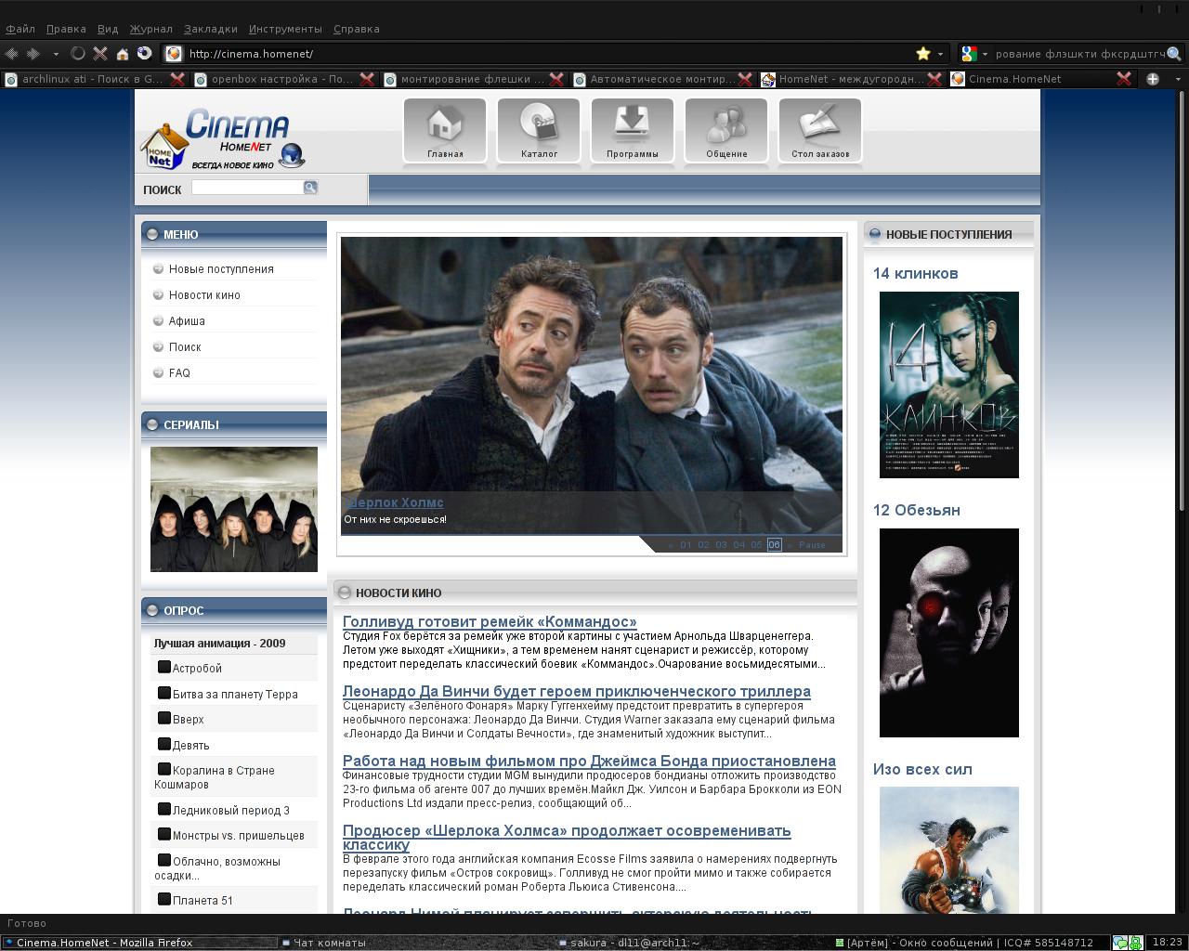Pause the slideshow

pos(812,545)
